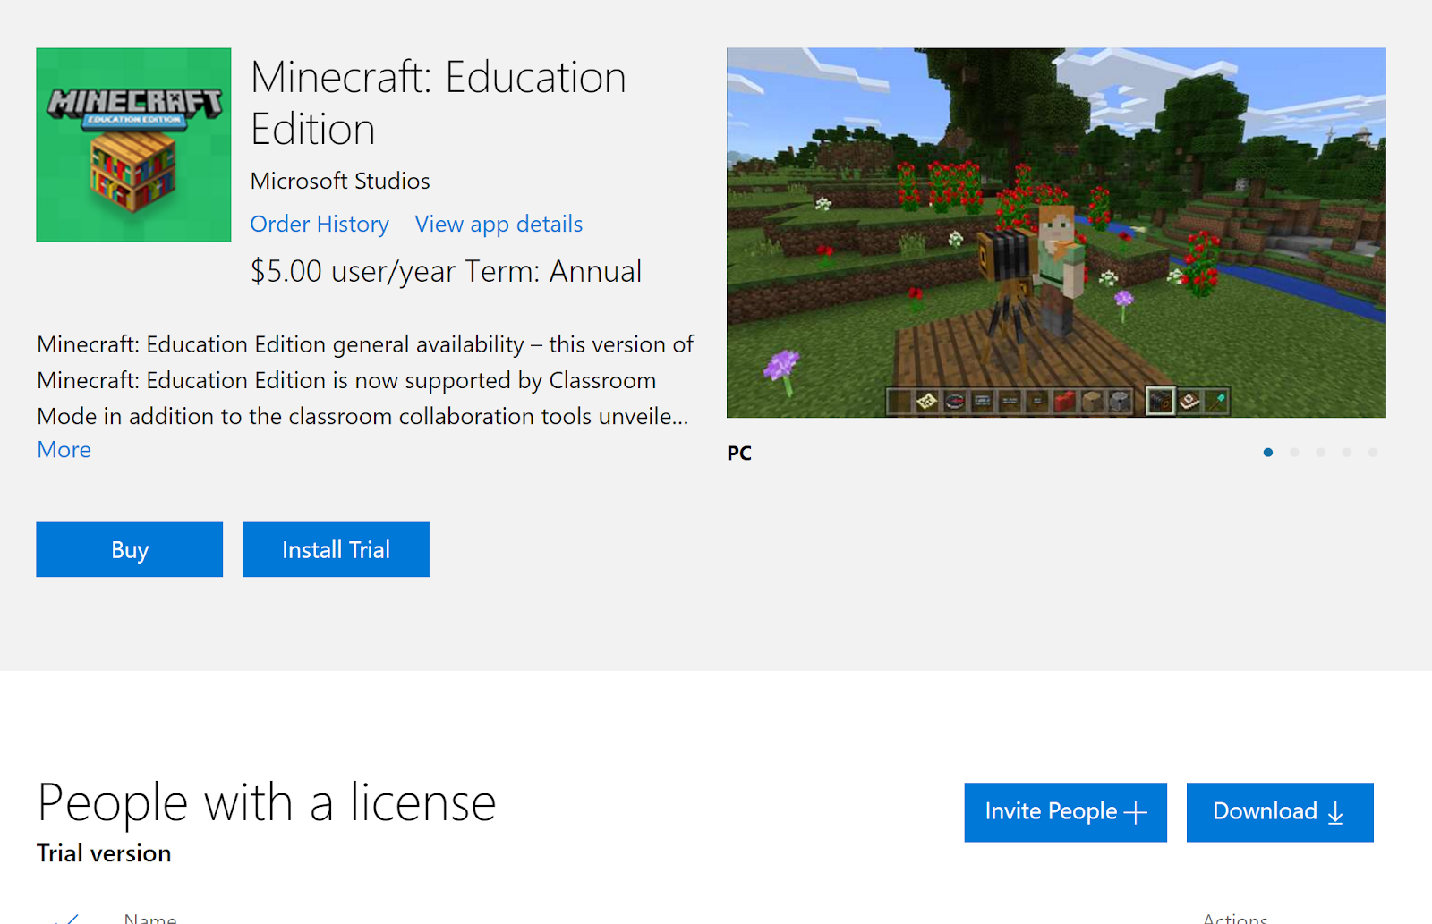
Task: Click the Download button
Action: [1280, 812]
